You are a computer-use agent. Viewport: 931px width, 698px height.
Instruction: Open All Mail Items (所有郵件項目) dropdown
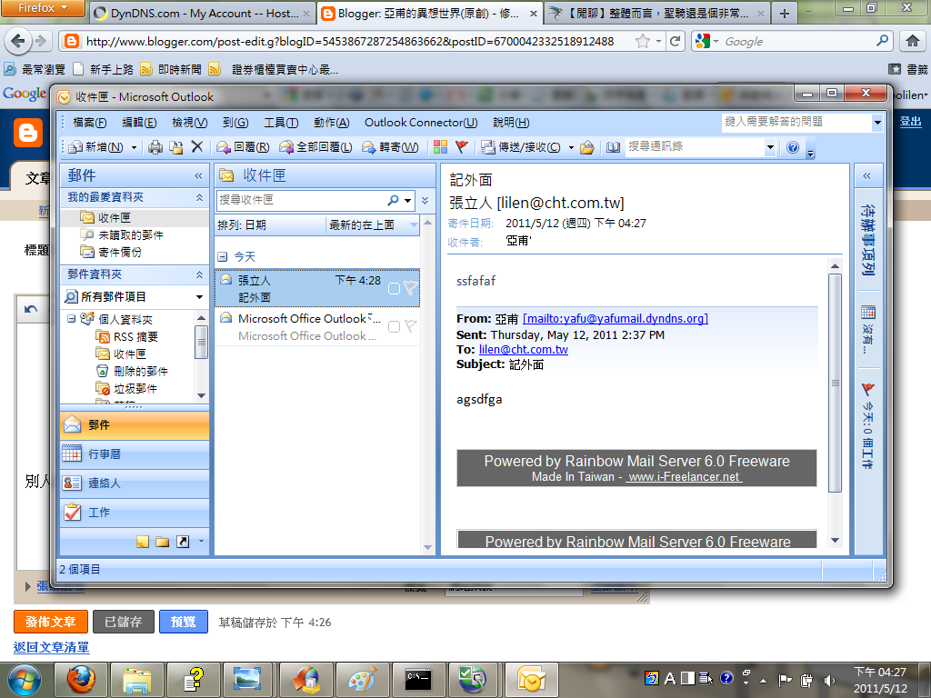[199, 297]
